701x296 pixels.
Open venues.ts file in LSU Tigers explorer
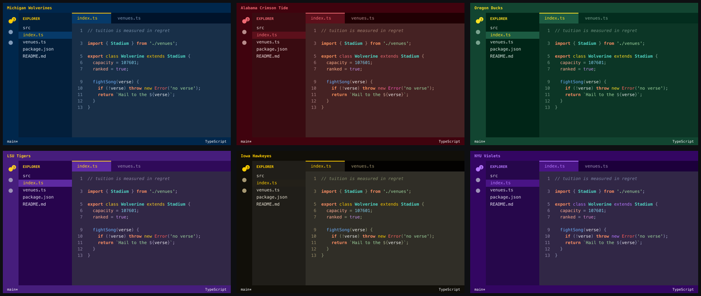(x=45, y=190)
